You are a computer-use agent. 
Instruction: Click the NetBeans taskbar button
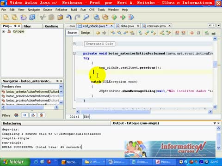[70, 162]
